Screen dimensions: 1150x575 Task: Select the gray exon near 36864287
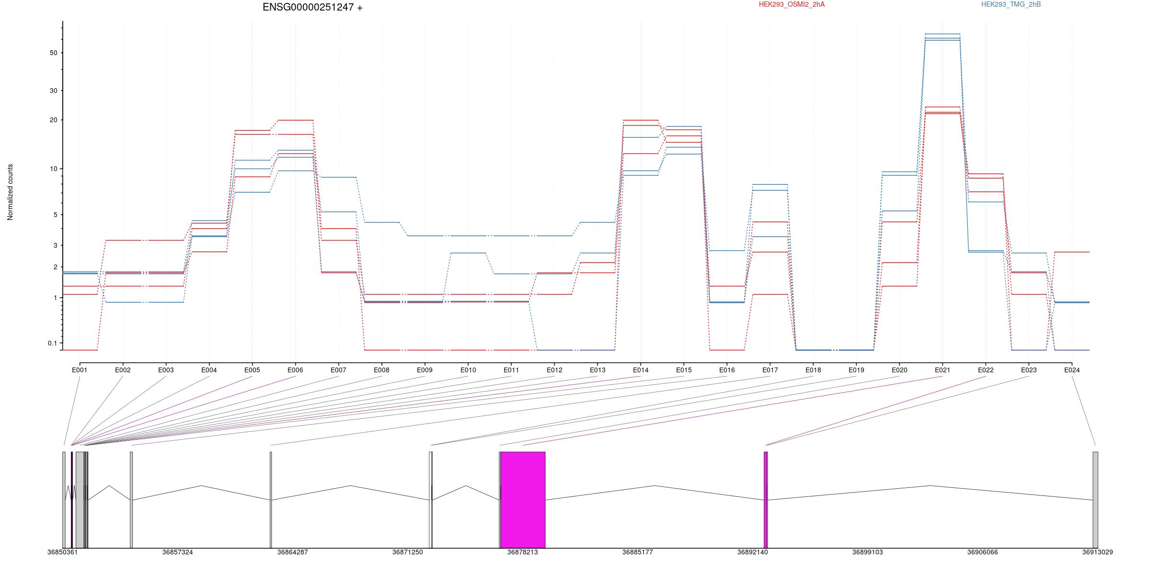(271, 500)
